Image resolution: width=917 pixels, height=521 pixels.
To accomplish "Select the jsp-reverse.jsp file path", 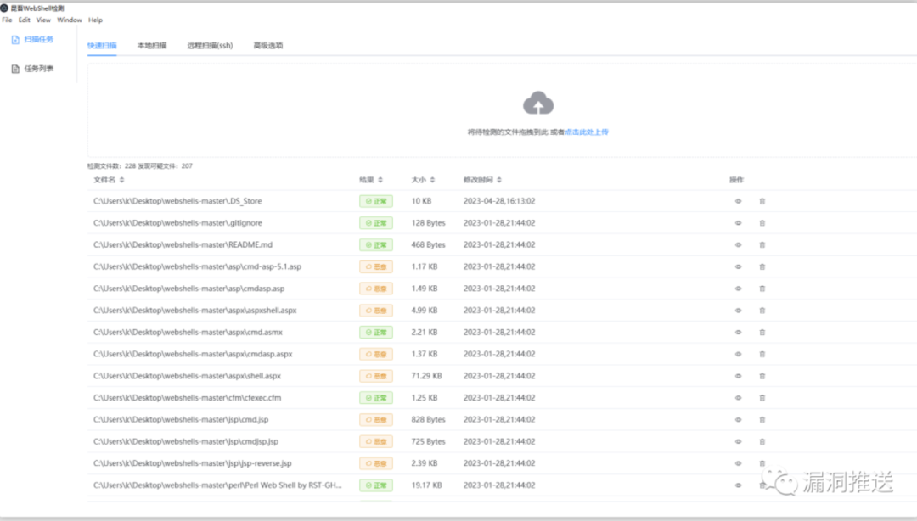I will click(193, 463).
